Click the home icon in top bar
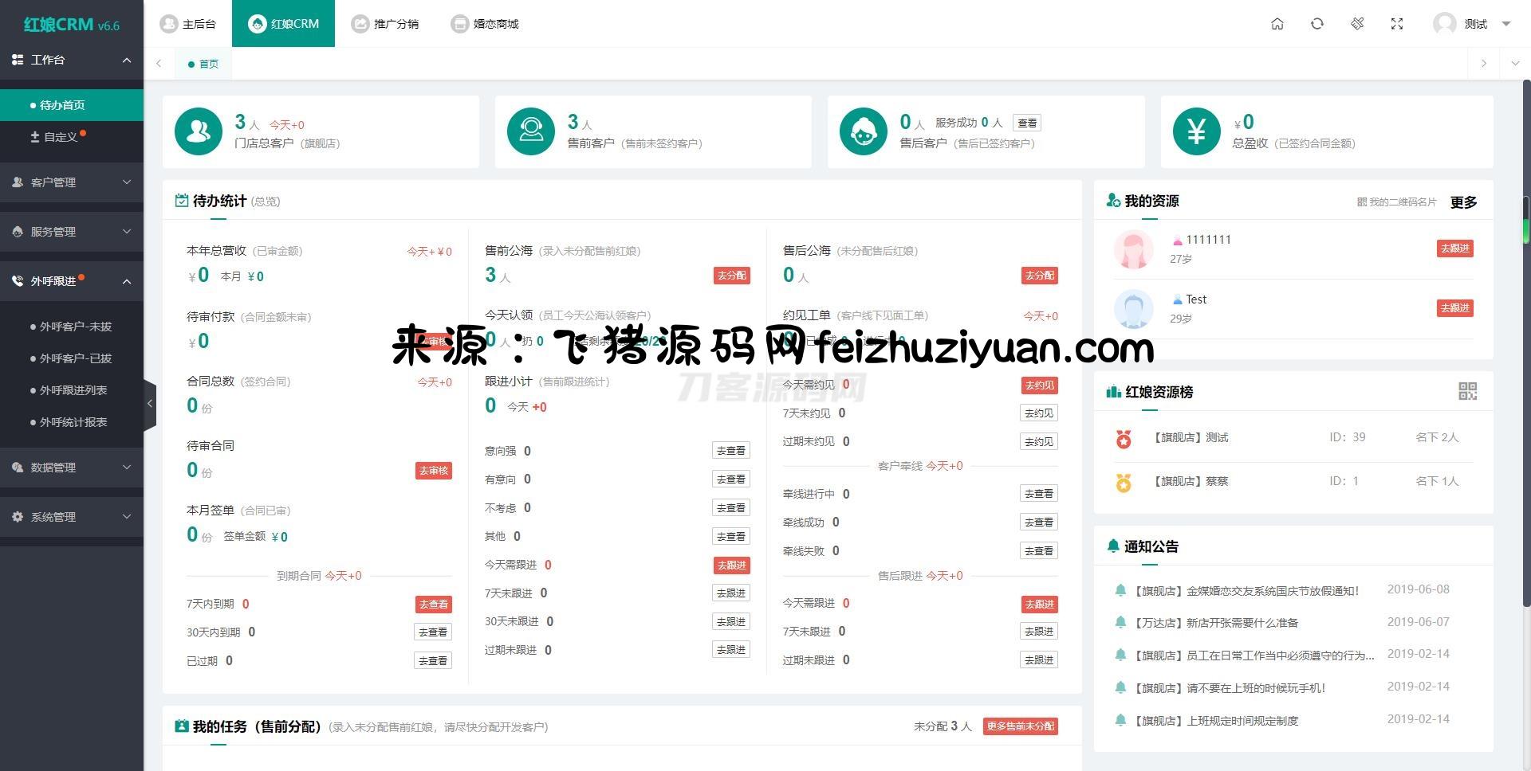The width and height of the screenshot is (1531, 771). click(x=1277, y=24)
